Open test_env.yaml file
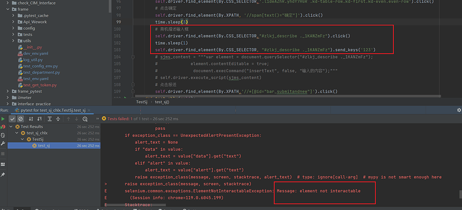Image resolution: width=462 pixels, height=210 pixels. 33,79
